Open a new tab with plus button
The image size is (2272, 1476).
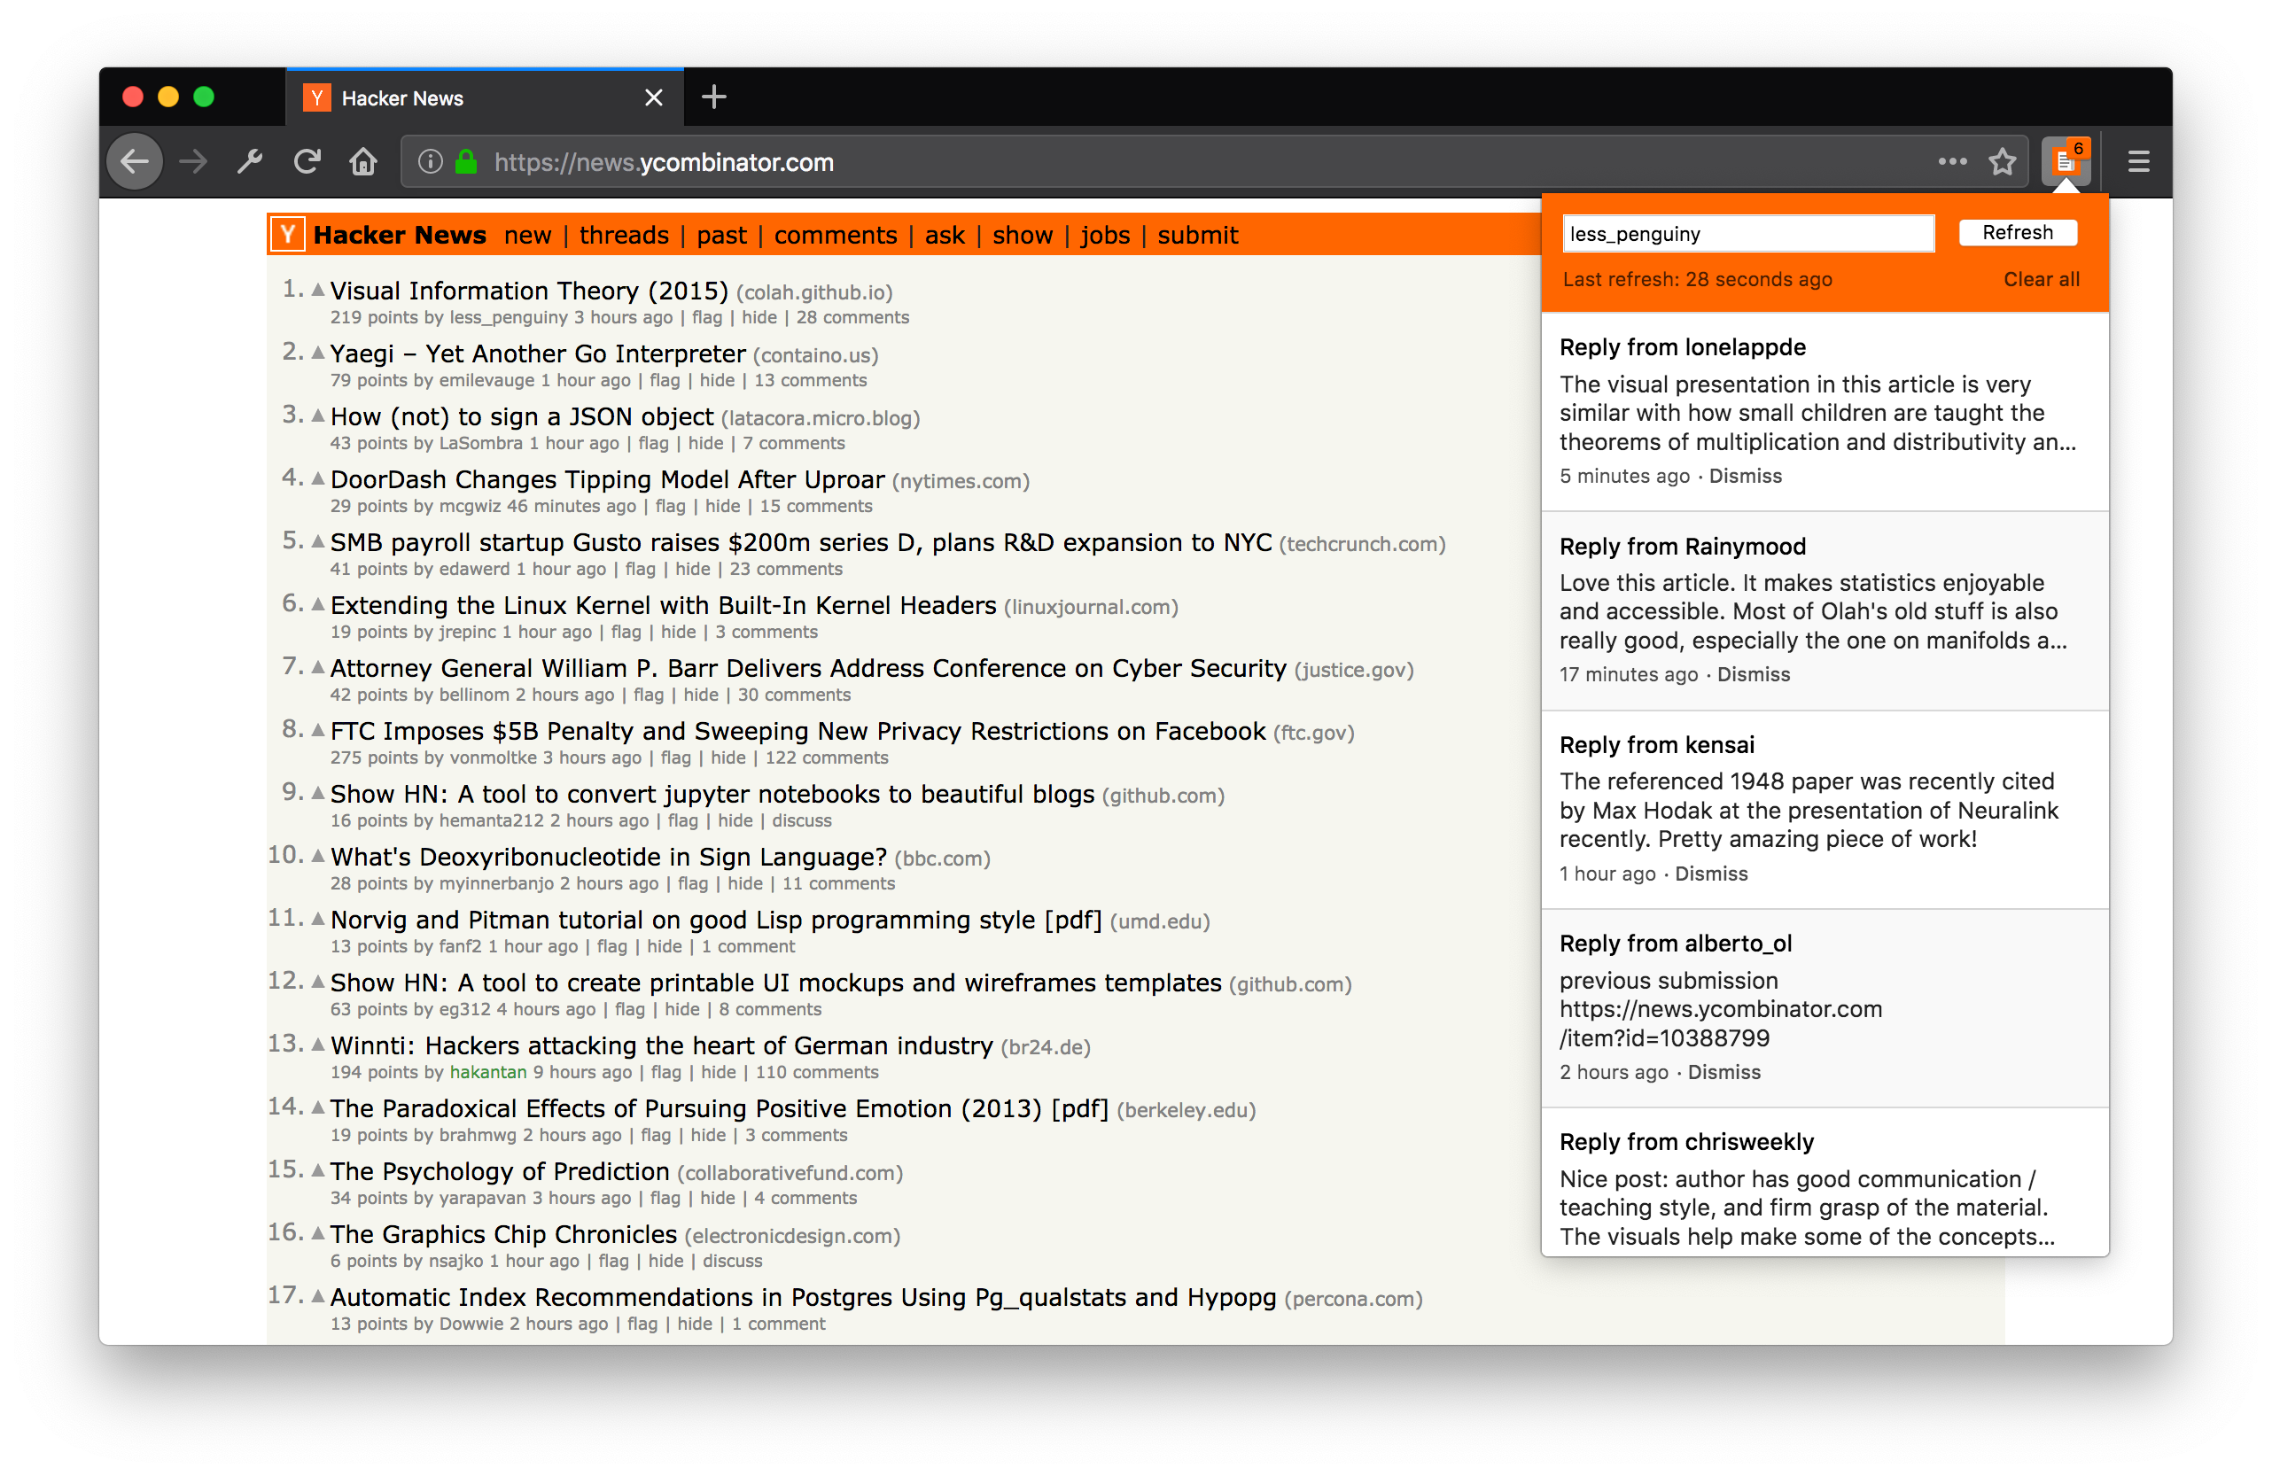(x=713, y=97)
